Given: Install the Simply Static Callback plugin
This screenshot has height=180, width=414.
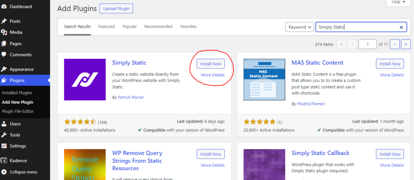Looking at the screenshot, I should 390,154.
